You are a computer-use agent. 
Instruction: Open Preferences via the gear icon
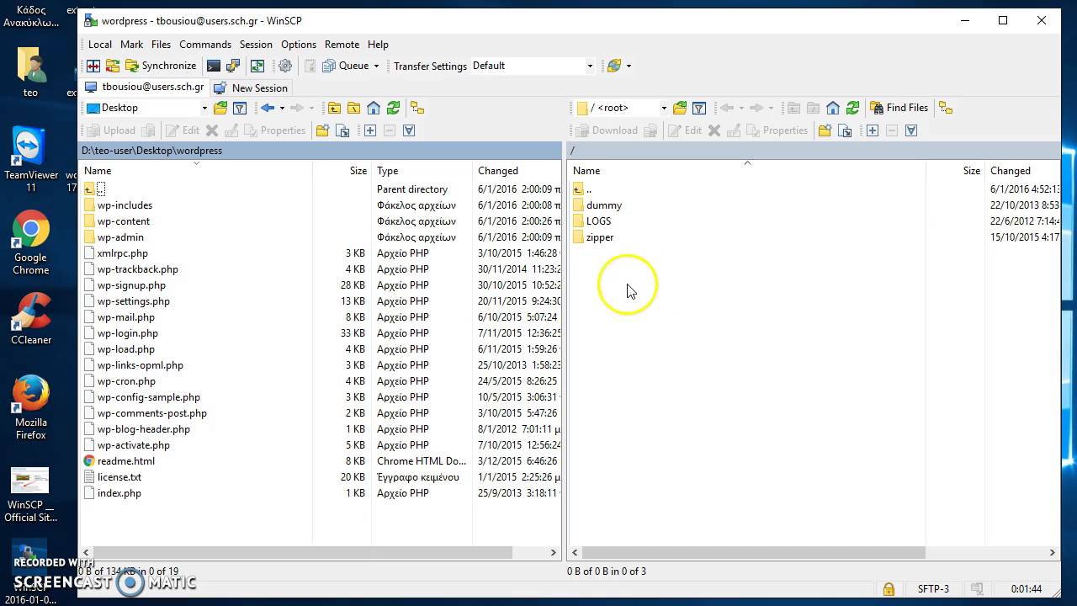click(285, 66)
